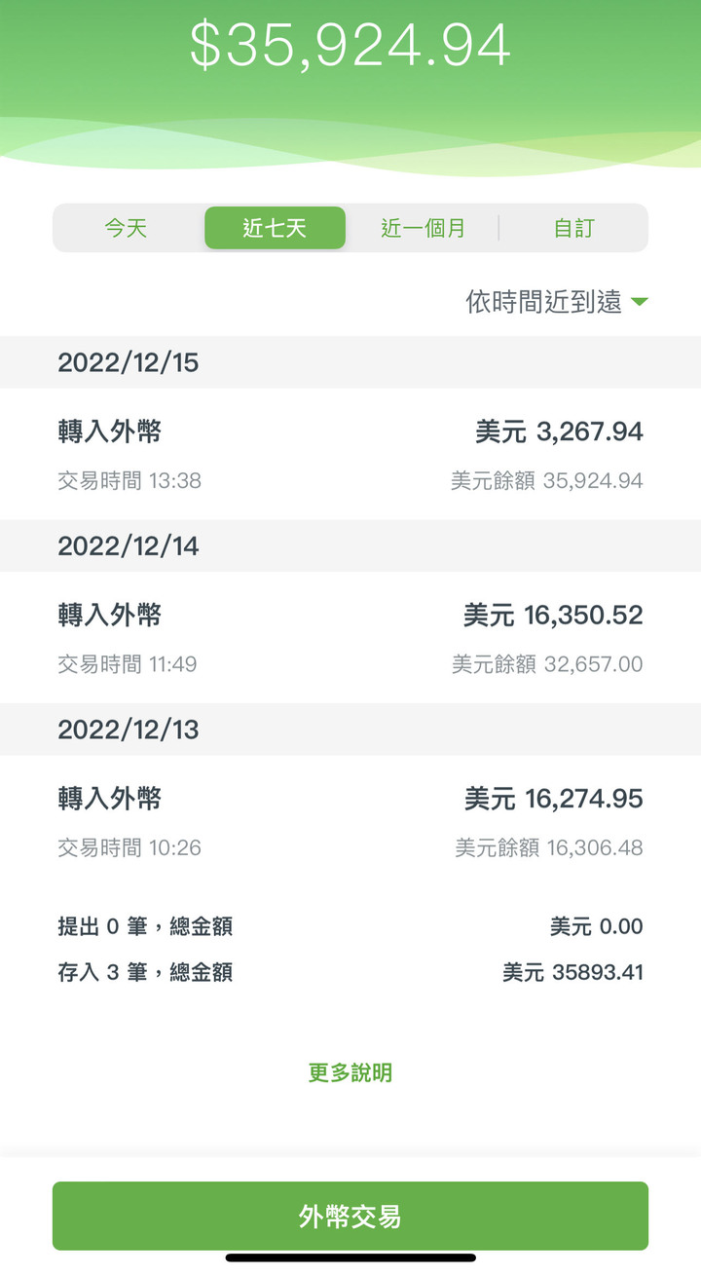Click the green sort arrow icon
This screenshot has height=1275, width=701.
coord(639,303)
